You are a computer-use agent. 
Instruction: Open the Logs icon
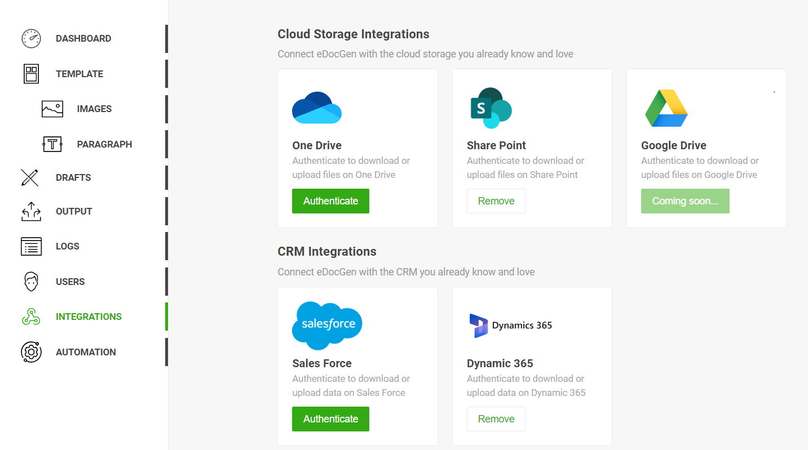[x=30, y=246]
